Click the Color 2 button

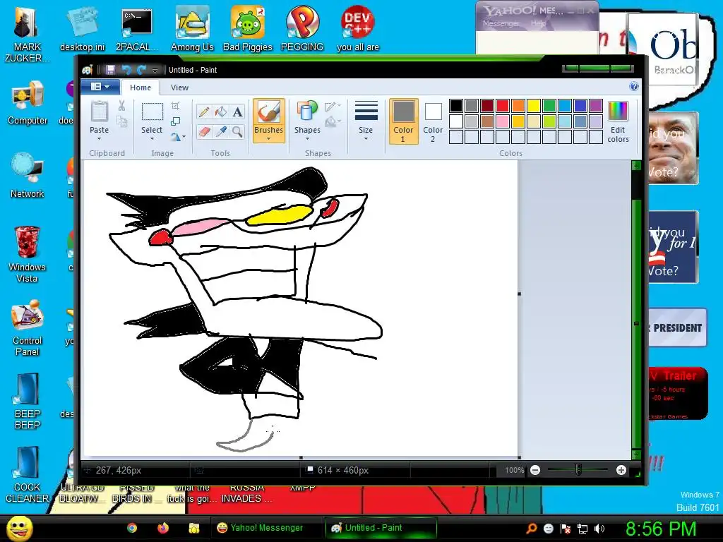click(x=433, y=121)
